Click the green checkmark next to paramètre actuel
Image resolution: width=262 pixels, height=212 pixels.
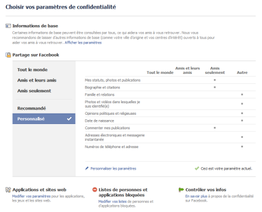pos(197,168)
